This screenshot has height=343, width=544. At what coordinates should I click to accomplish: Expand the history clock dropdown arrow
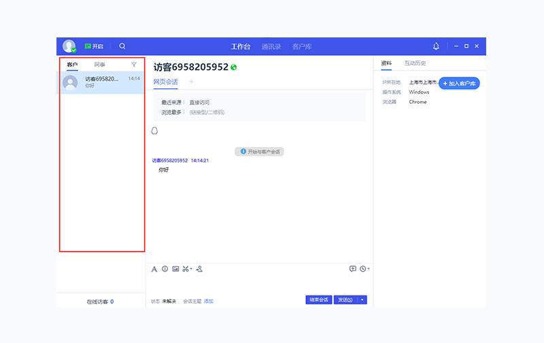click(x=369, y=268)
